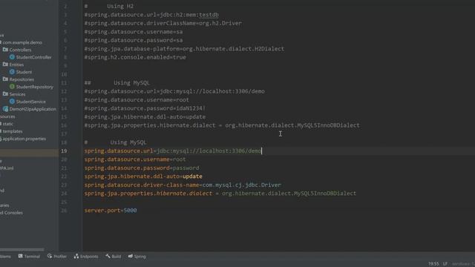This screenshot has height=267, width=475.
Task: Click '#spring.h2.console.enabled=true' line
Action: [x=135, y=57]
